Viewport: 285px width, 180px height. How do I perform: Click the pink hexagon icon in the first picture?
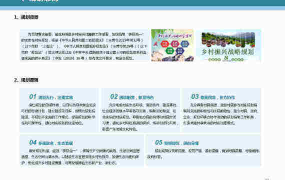point(175,44)
